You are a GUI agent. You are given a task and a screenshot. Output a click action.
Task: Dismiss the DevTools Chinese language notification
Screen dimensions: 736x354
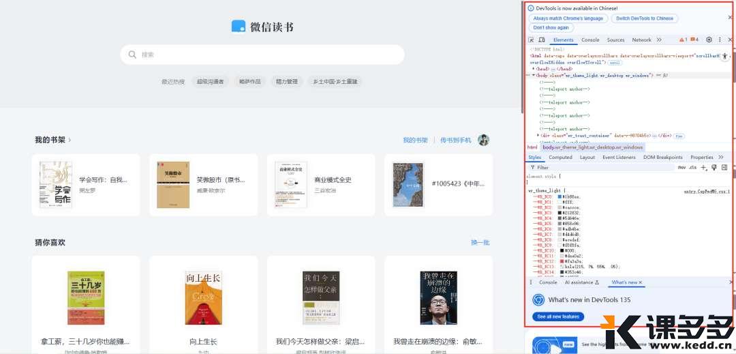point(730,18)
